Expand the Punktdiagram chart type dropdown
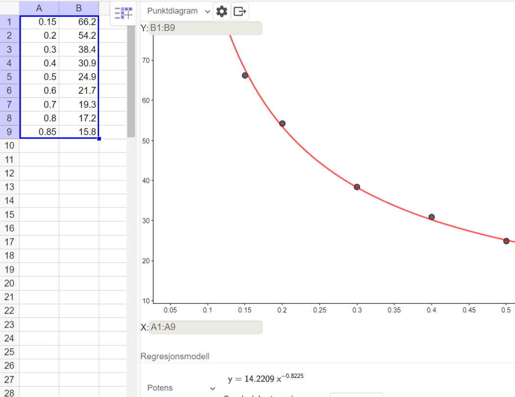Viewport: 515px width, 397px height. [x=179, y=11]
